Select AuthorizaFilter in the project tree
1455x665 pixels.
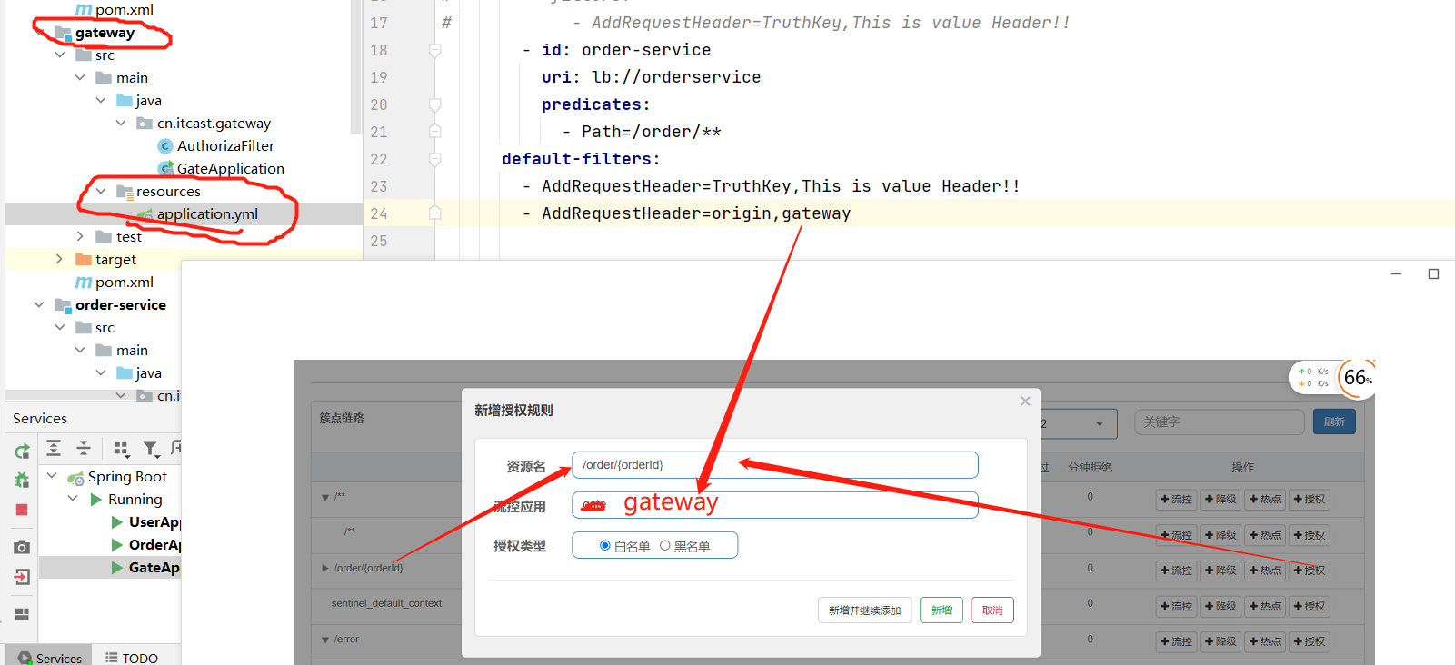pos(225,146)
